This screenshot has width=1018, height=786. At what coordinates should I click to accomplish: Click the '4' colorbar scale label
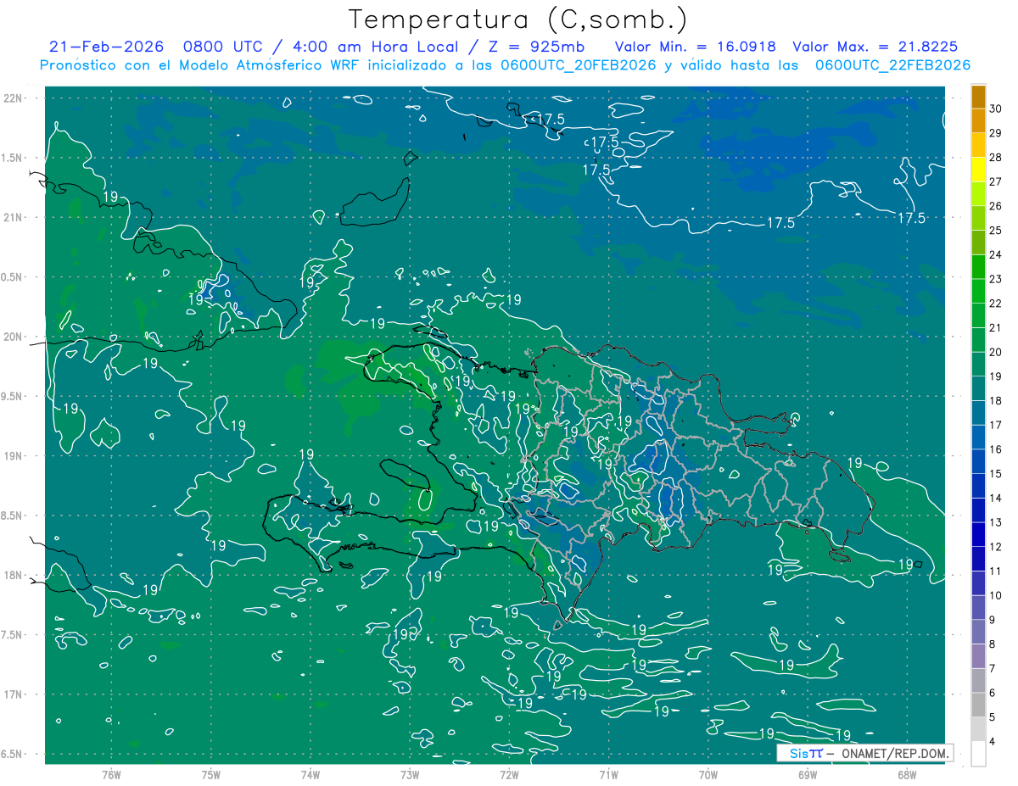[993, 741]
